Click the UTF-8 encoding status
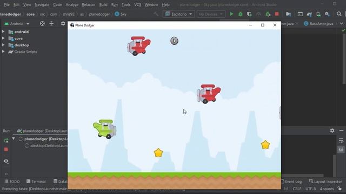Screen dimensions: 346x194 click(310, 189)
